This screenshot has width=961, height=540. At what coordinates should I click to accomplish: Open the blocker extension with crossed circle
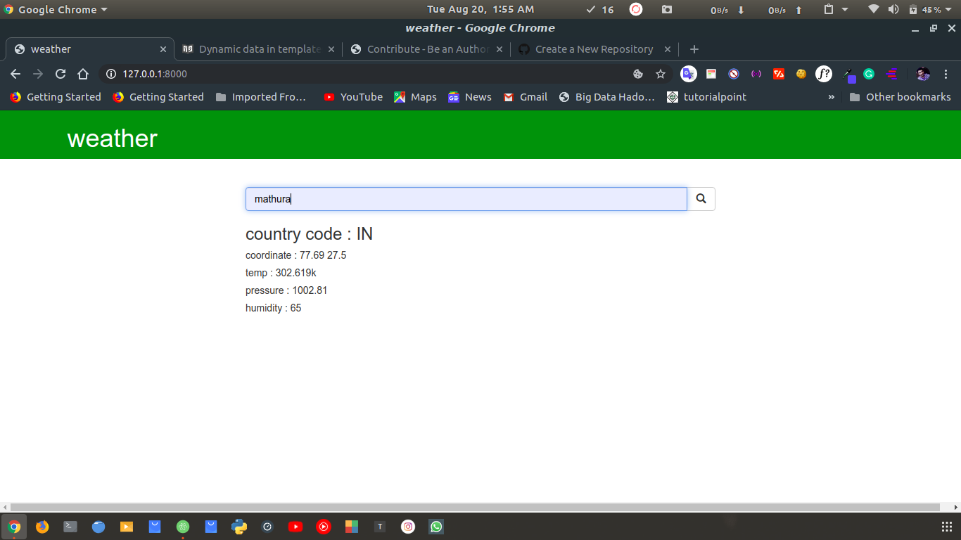[x=734, y=74]
